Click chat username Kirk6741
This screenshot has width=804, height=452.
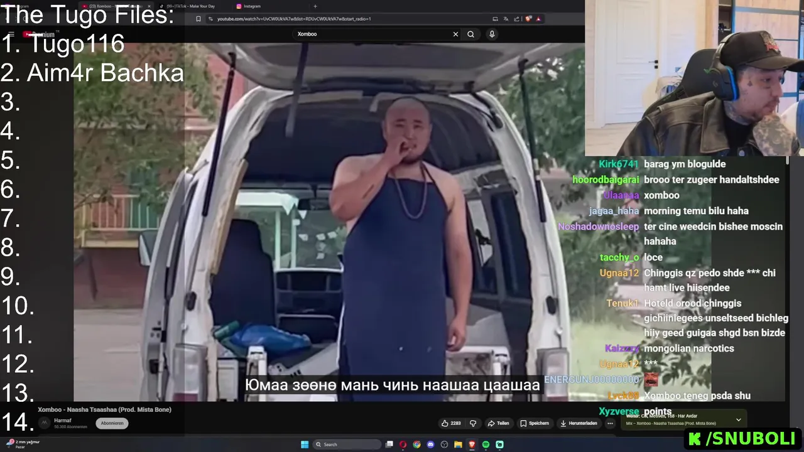[x=618, y=164]
